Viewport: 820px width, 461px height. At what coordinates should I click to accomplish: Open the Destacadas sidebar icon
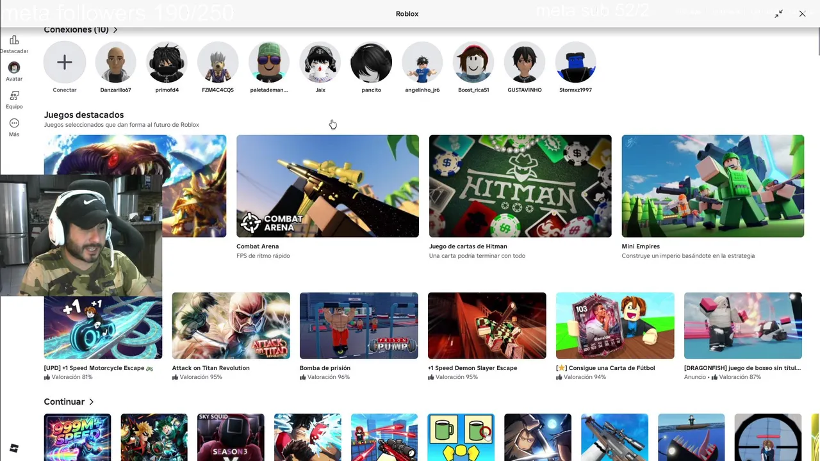click(14, 40)
